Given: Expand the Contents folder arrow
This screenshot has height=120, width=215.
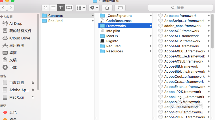Looking at the screenshot, I should (x=93, y=15).
